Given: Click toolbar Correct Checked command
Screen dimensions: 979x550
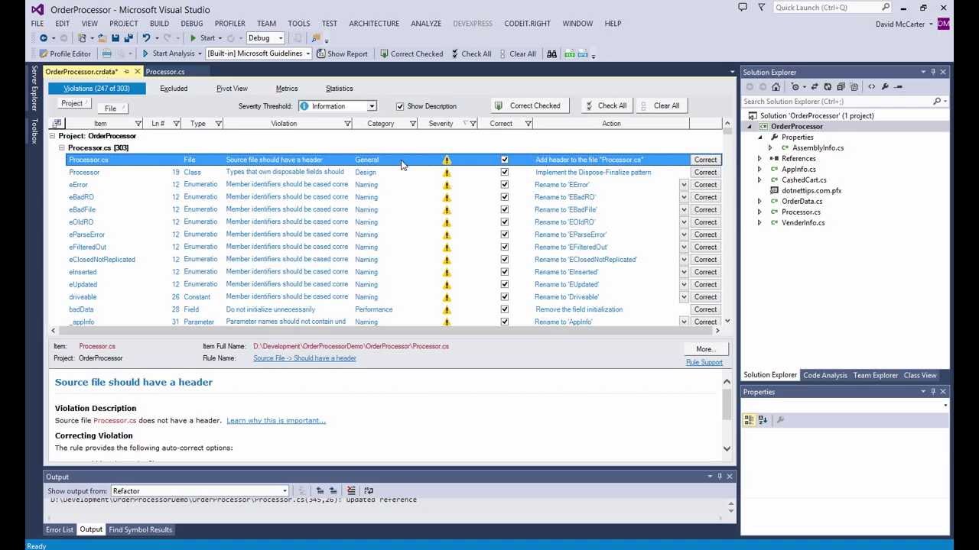Looking at the screenshot, I should pyautogui.click(x=410, y=53).
